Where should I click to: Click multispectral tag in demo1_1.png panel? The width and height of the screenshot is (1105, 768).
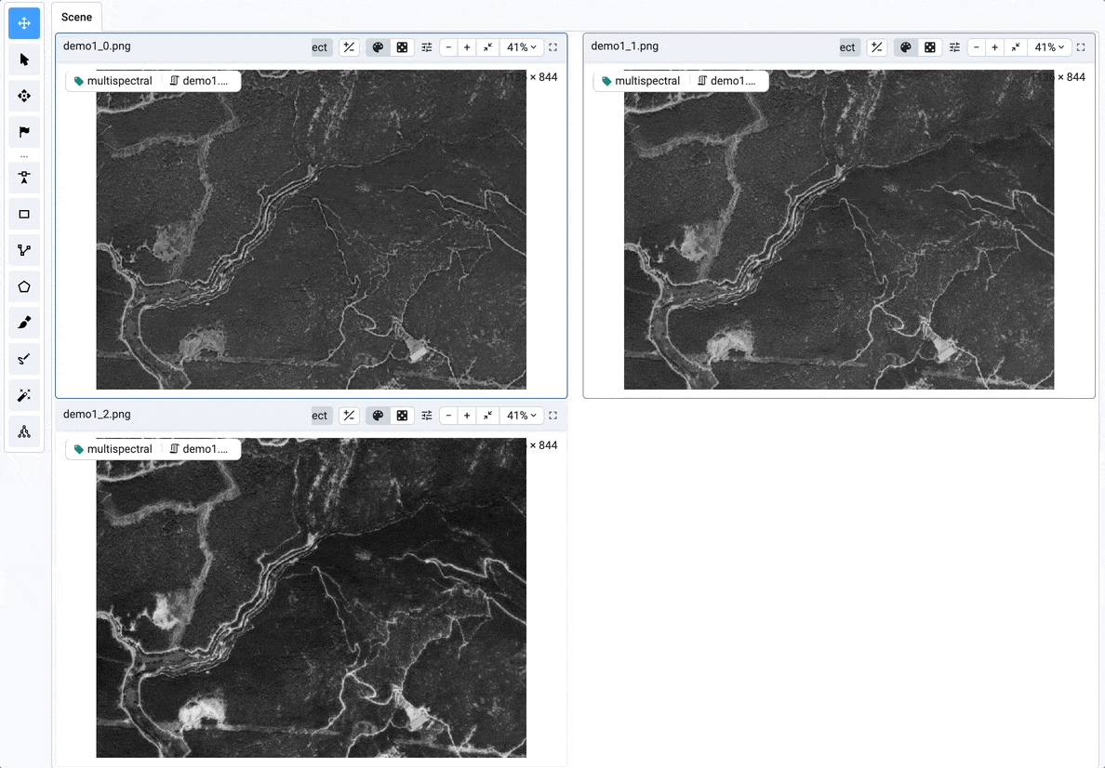640,81
